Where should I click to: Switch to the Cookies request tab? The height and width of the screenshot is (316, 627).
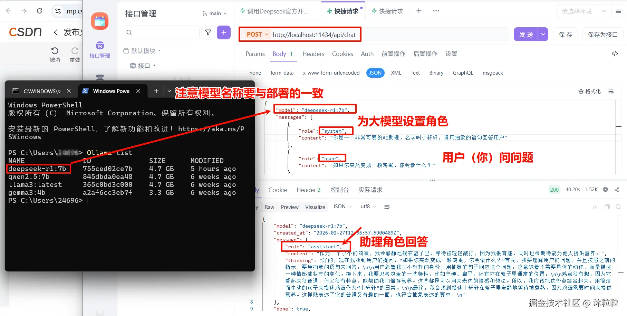343,54
